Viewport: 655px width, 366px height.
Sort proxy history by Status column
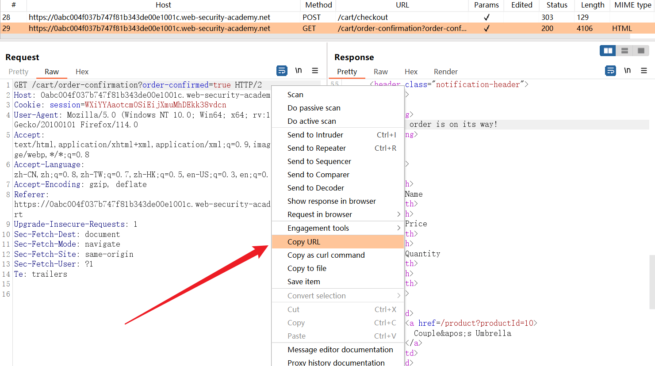[x=556, y=5]
